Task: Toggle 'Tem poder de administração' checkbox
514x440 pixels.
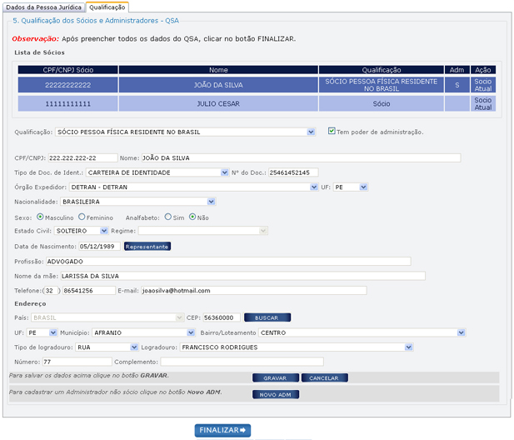Action: pos(332,131)
